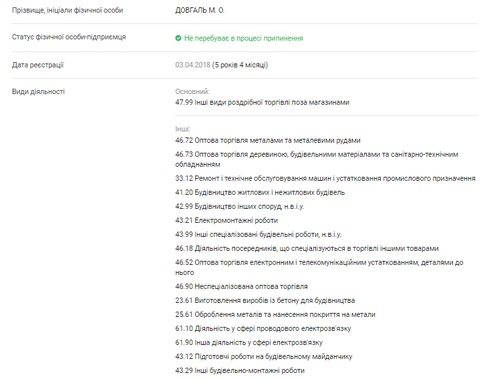Screen dimensions: 493x379
Task: Click activity 43.99 Інші спеціалізовані будівельні роботи
Action: pyautogui.click(x=258, y=234)
